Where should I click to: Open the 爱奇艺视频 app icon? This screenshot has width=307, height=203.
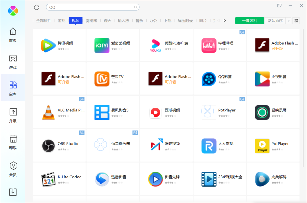coord(102,45)
